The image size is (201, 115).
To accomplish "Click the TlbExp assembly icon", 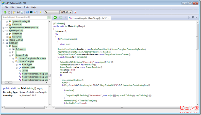I will [x=7, y=40].
